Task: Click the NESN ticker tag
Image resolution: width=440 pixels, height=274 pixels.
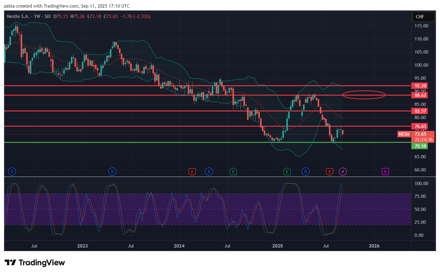Action: point(404,134)
